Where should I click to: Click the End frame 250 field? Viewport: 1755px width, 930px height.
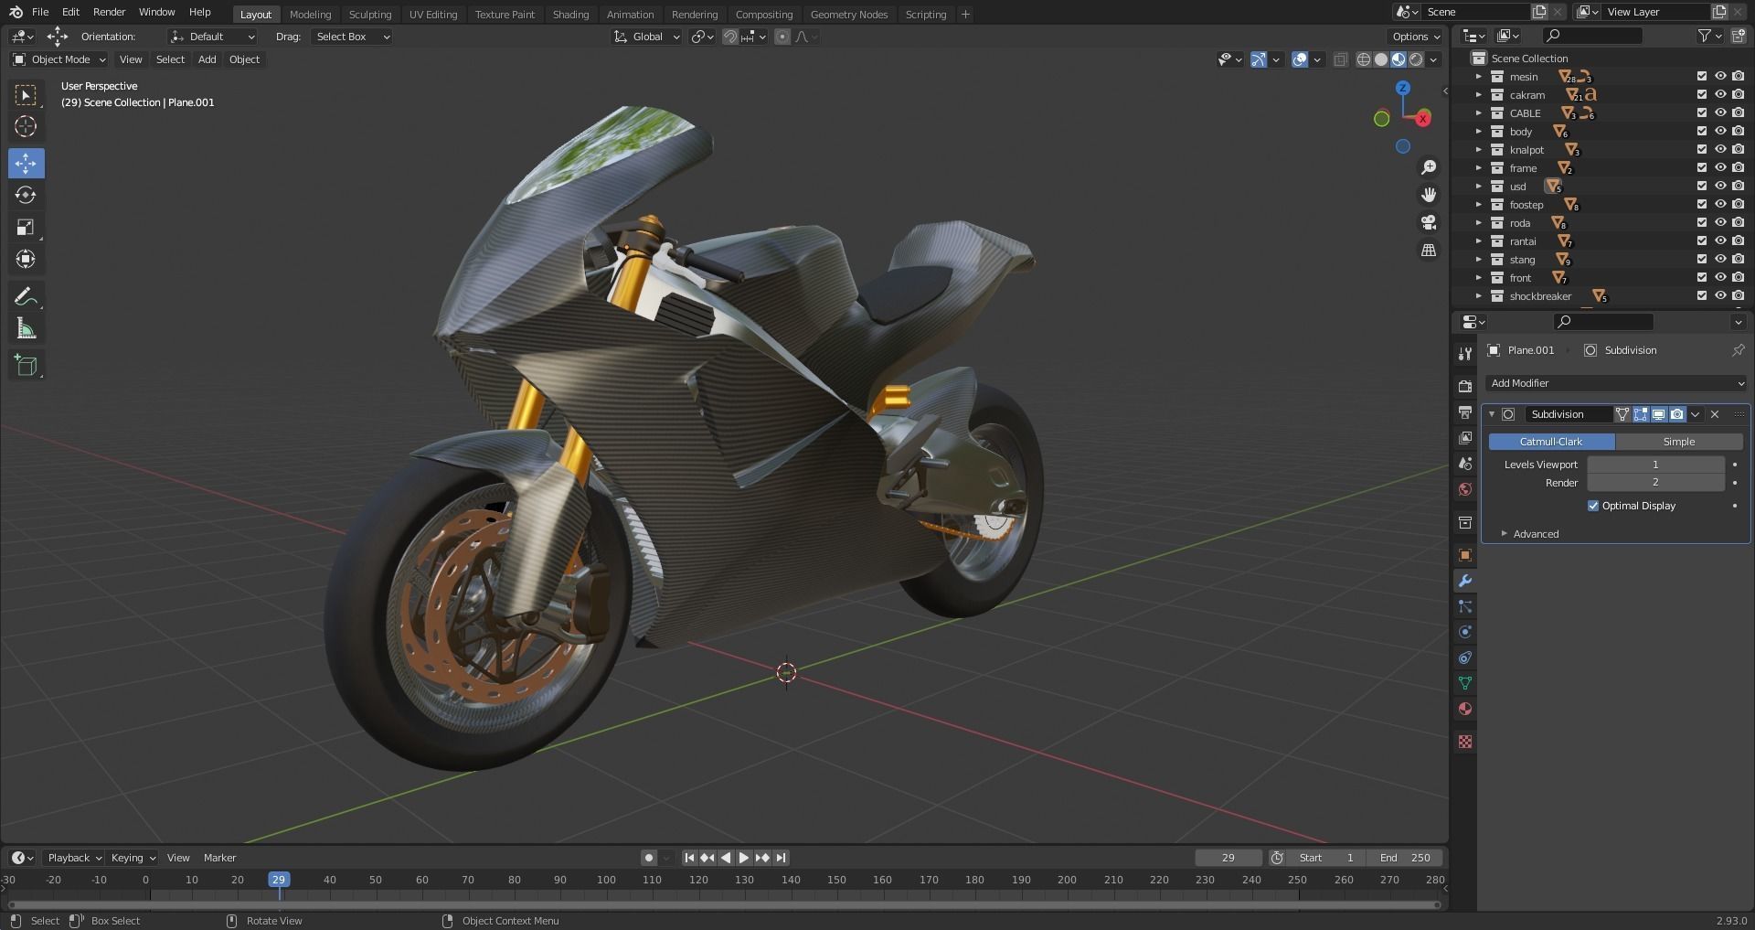click(1405, 858)
